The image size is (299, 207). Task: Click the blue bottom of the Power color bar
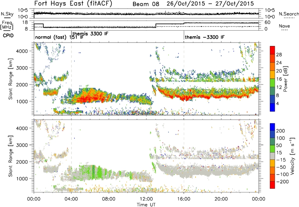point(272,107)
